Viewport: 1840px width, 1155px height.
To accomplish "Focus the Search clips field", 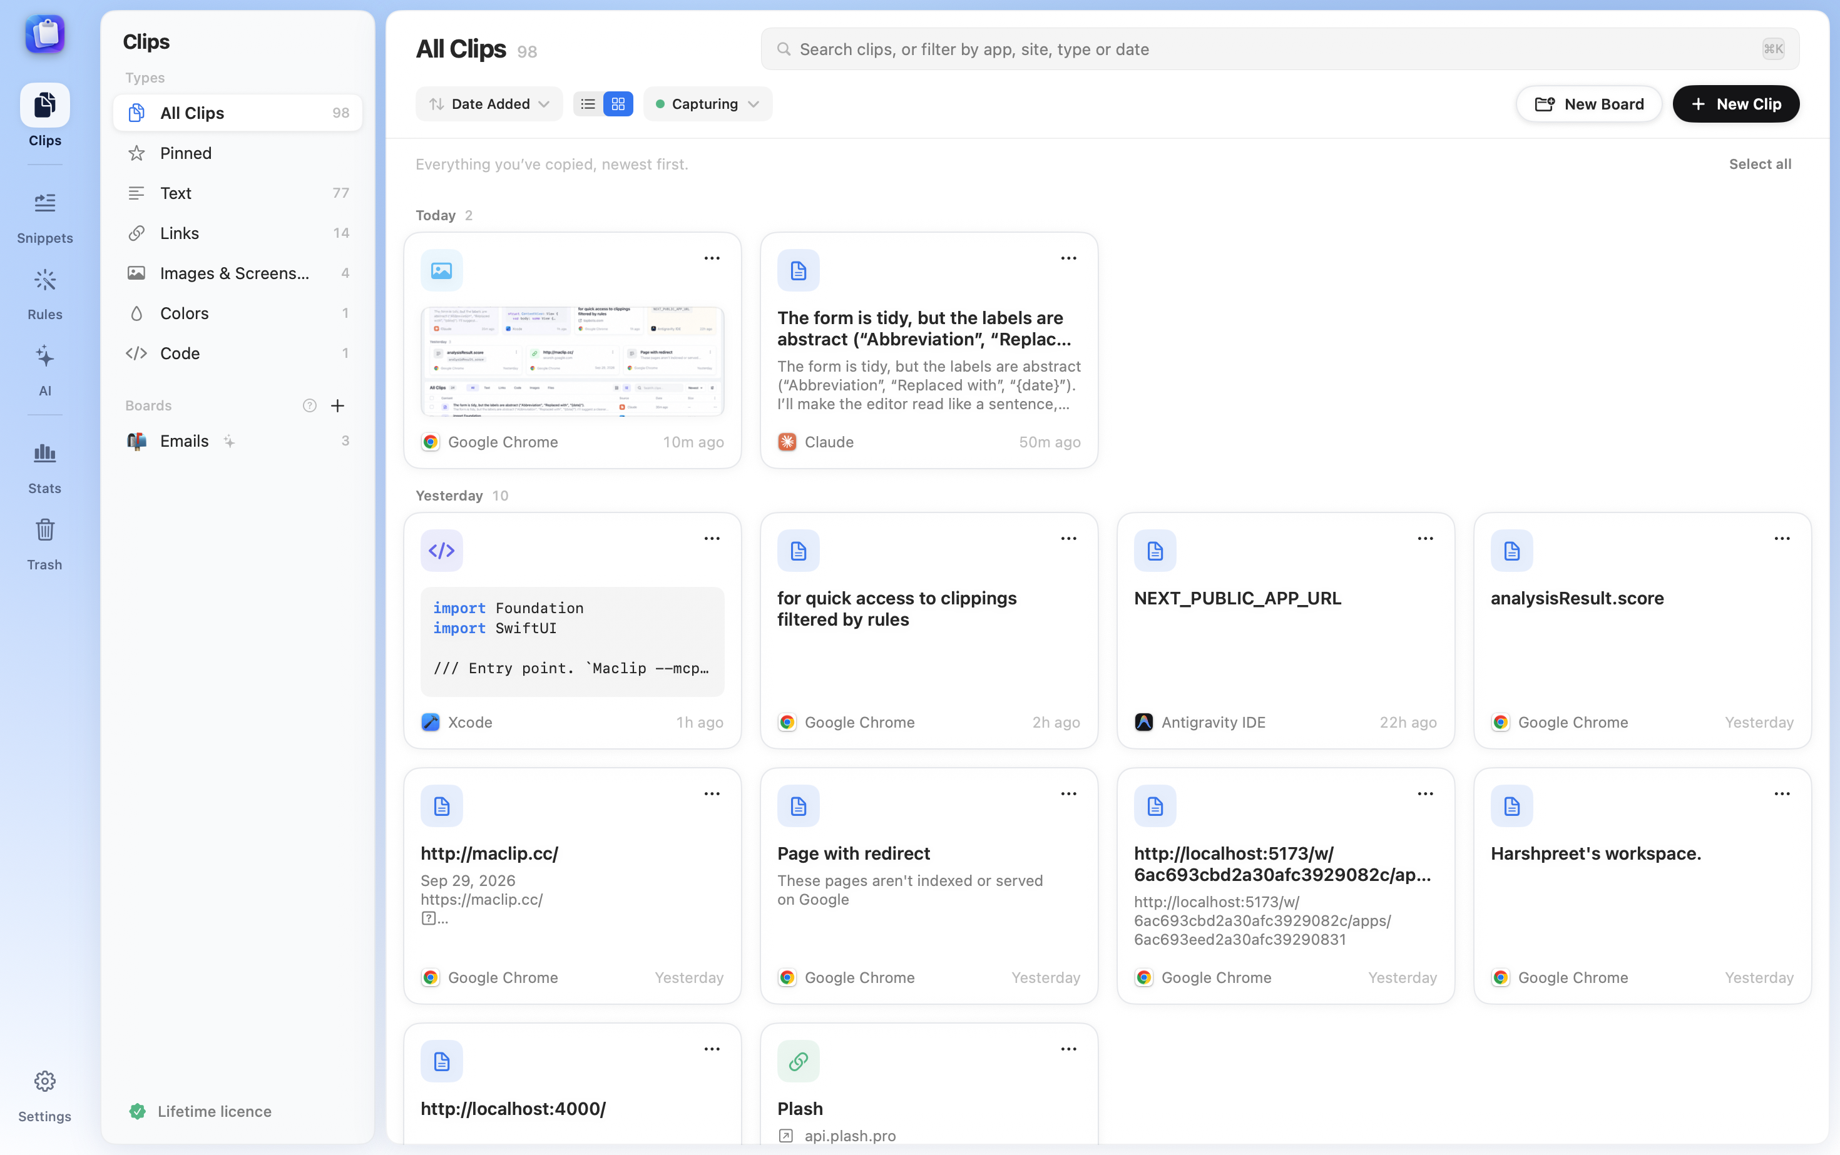I will click(1280, 49).
